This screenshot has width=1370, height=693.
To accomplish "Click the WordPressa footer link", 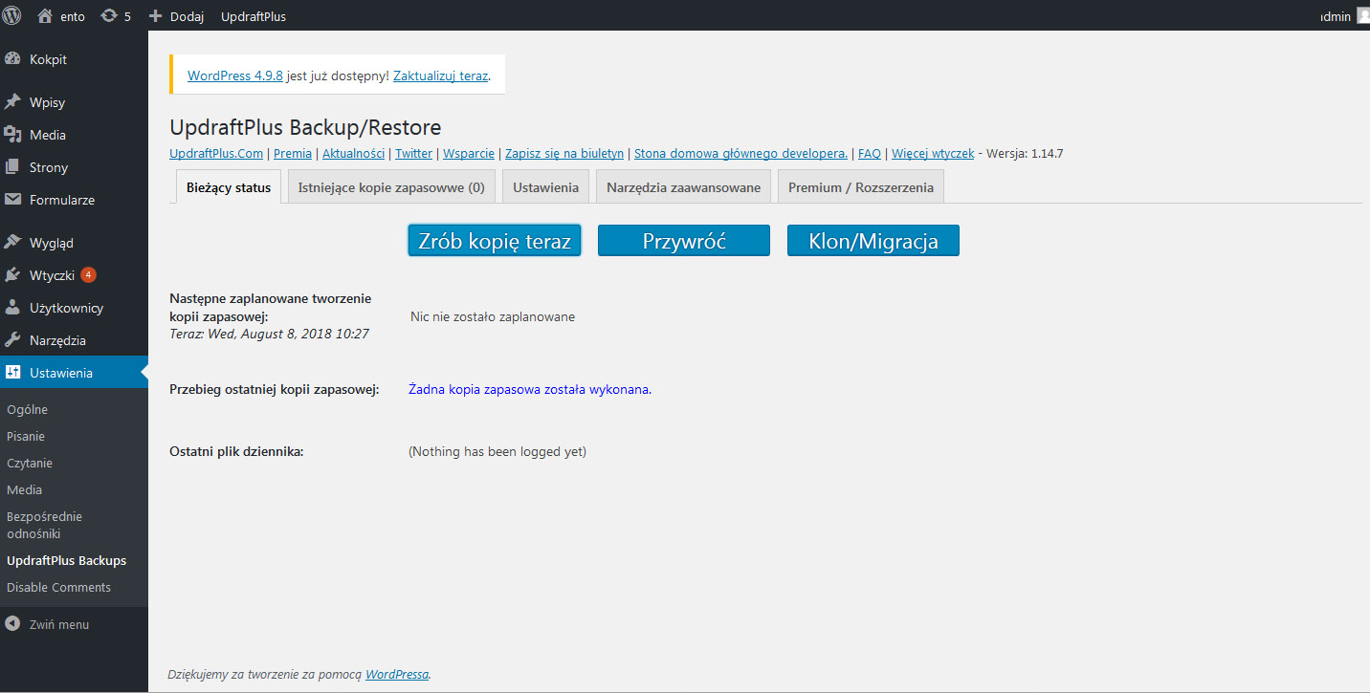I will pyautogui.click(x=397, y=674).
